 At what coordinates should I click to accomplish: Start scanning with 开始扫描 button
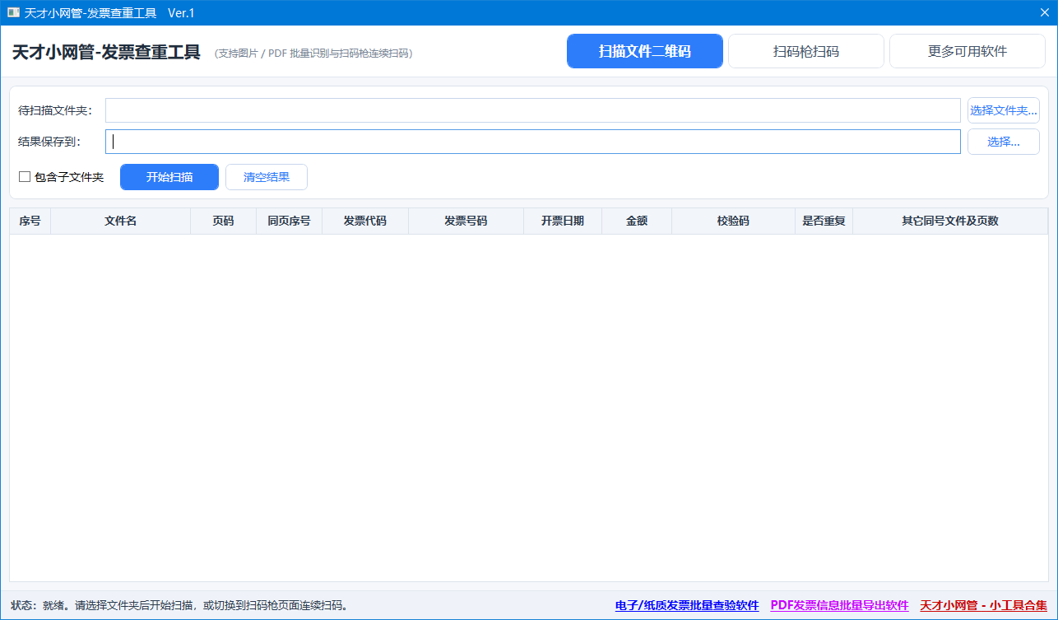coord(169,177)
